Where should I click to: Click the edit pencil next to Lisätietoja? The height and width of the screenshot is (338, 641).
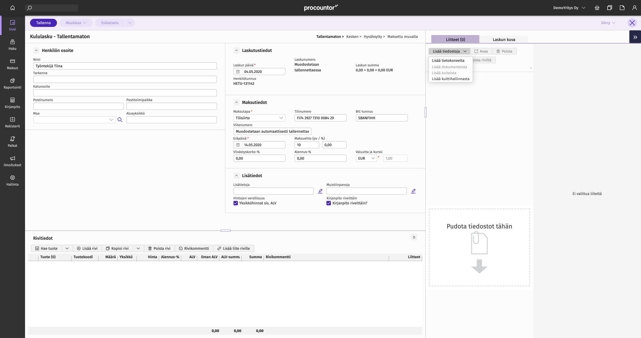[320, 191]
